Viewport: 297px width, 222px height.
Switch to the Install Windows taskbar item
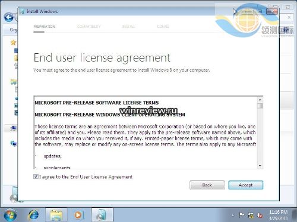click(x=102, y=215)
